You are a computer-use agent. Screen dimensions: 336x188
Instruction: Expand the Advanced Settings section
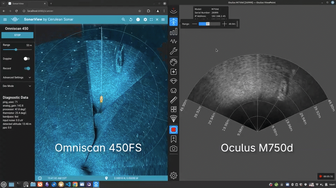point(16,77)
